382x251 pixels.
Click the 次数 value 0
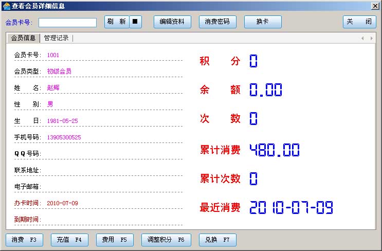(x=253, y=118)
